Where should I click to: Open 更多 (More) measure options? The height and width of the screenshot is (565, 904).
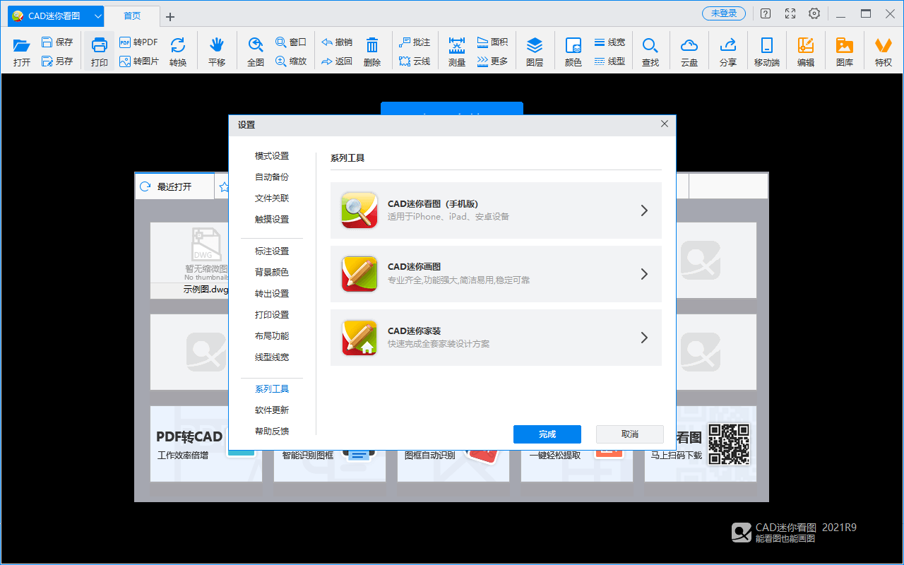coord(492,61)
